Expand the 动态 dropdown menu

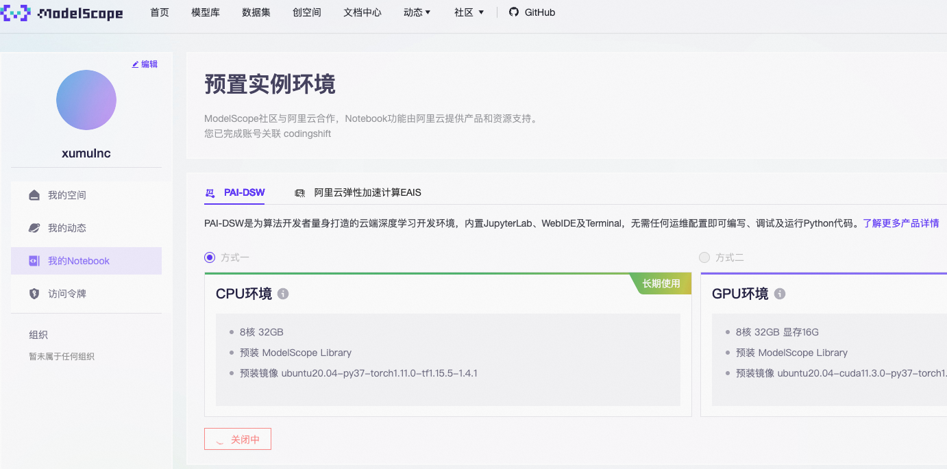pos(417,12)
